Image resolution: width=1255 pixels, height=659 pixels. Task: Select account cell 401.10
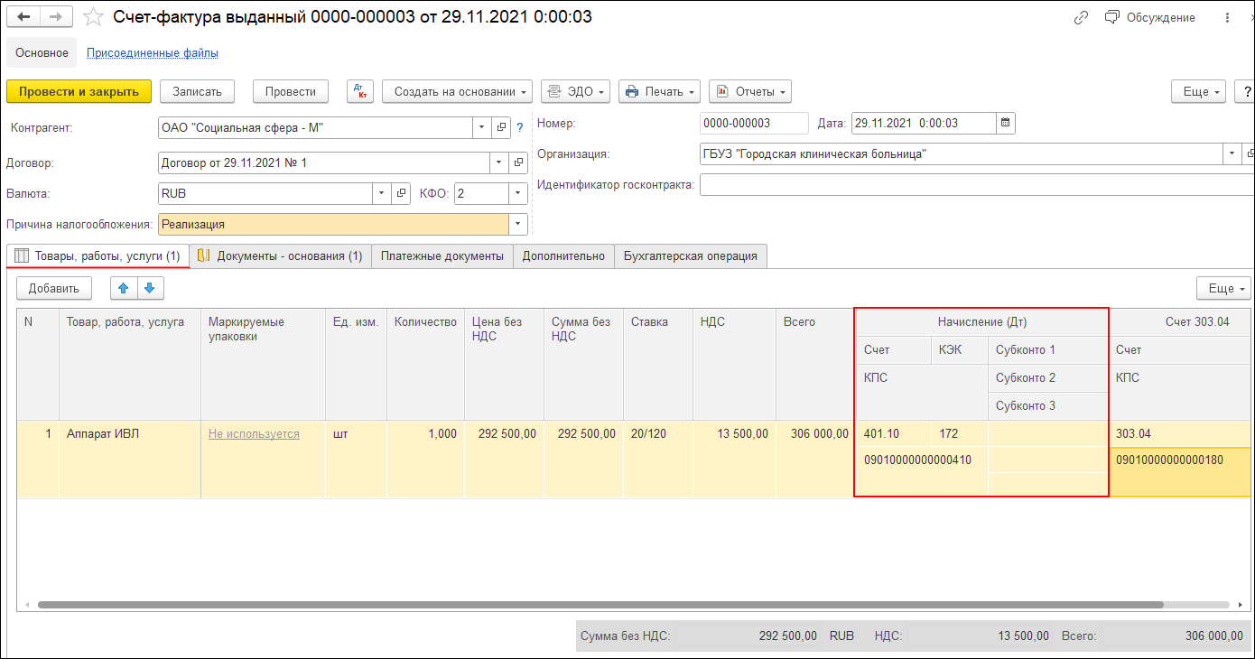coord(894,434)
